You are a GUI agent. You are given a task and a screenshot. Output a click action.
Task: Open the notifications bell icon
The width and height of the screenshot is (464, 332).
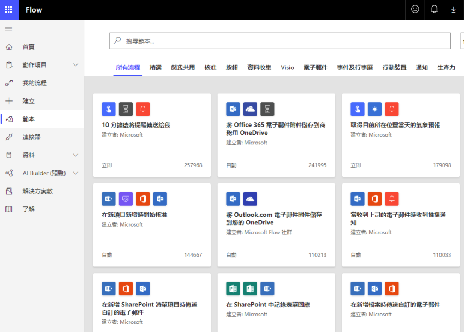(434, 9)
